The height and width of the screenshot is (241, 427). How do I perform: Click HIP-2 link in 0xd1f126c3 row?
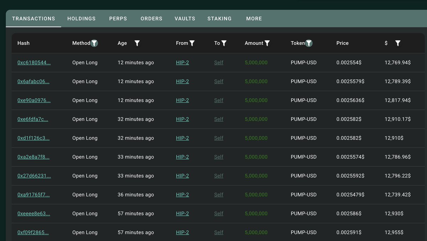[183, 138]
